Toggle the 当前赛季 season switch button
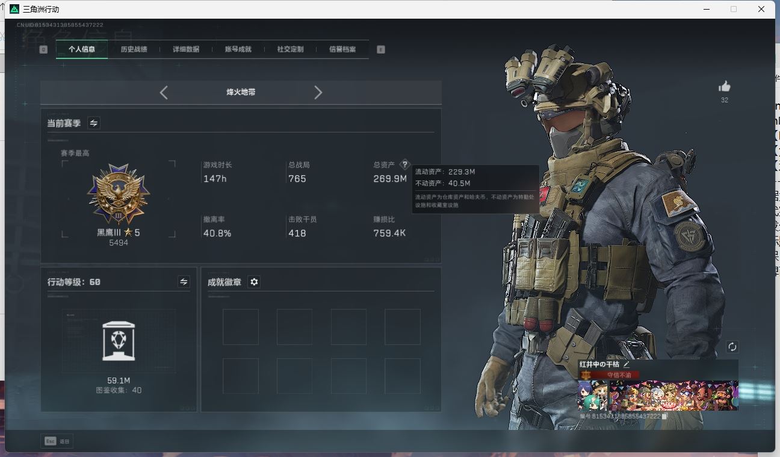This screenshot has width=780, height=457. (94, 123)
